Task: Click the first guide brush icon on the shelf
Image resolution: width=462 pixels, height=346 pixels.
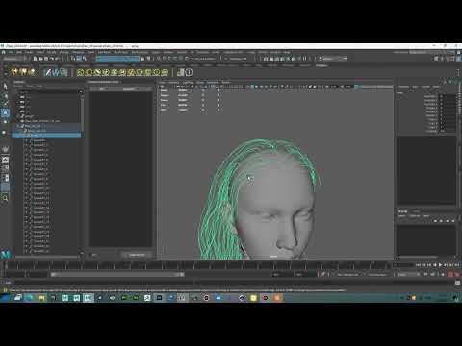Action: [x=48, y=72]
